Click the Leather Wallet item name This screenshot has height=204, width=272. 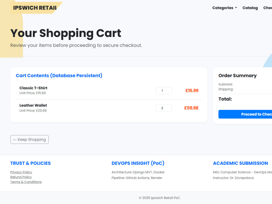point(33,105)
